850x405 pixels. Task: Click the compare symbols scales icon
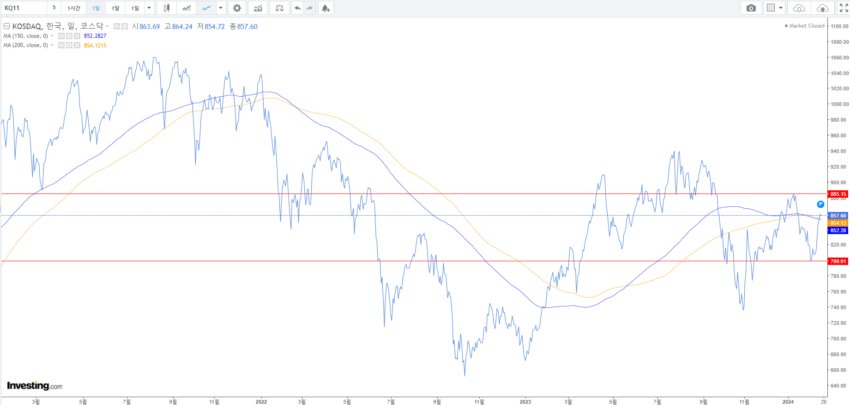coord(279,8)
